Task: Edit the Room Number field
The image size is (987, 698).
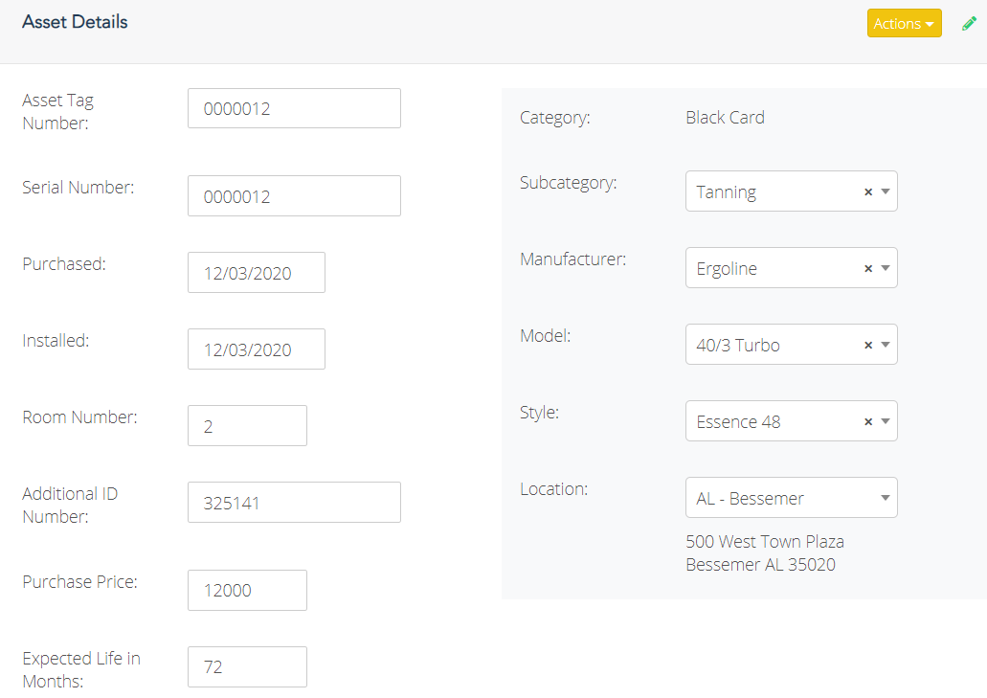Action: (x=247, y=425)
